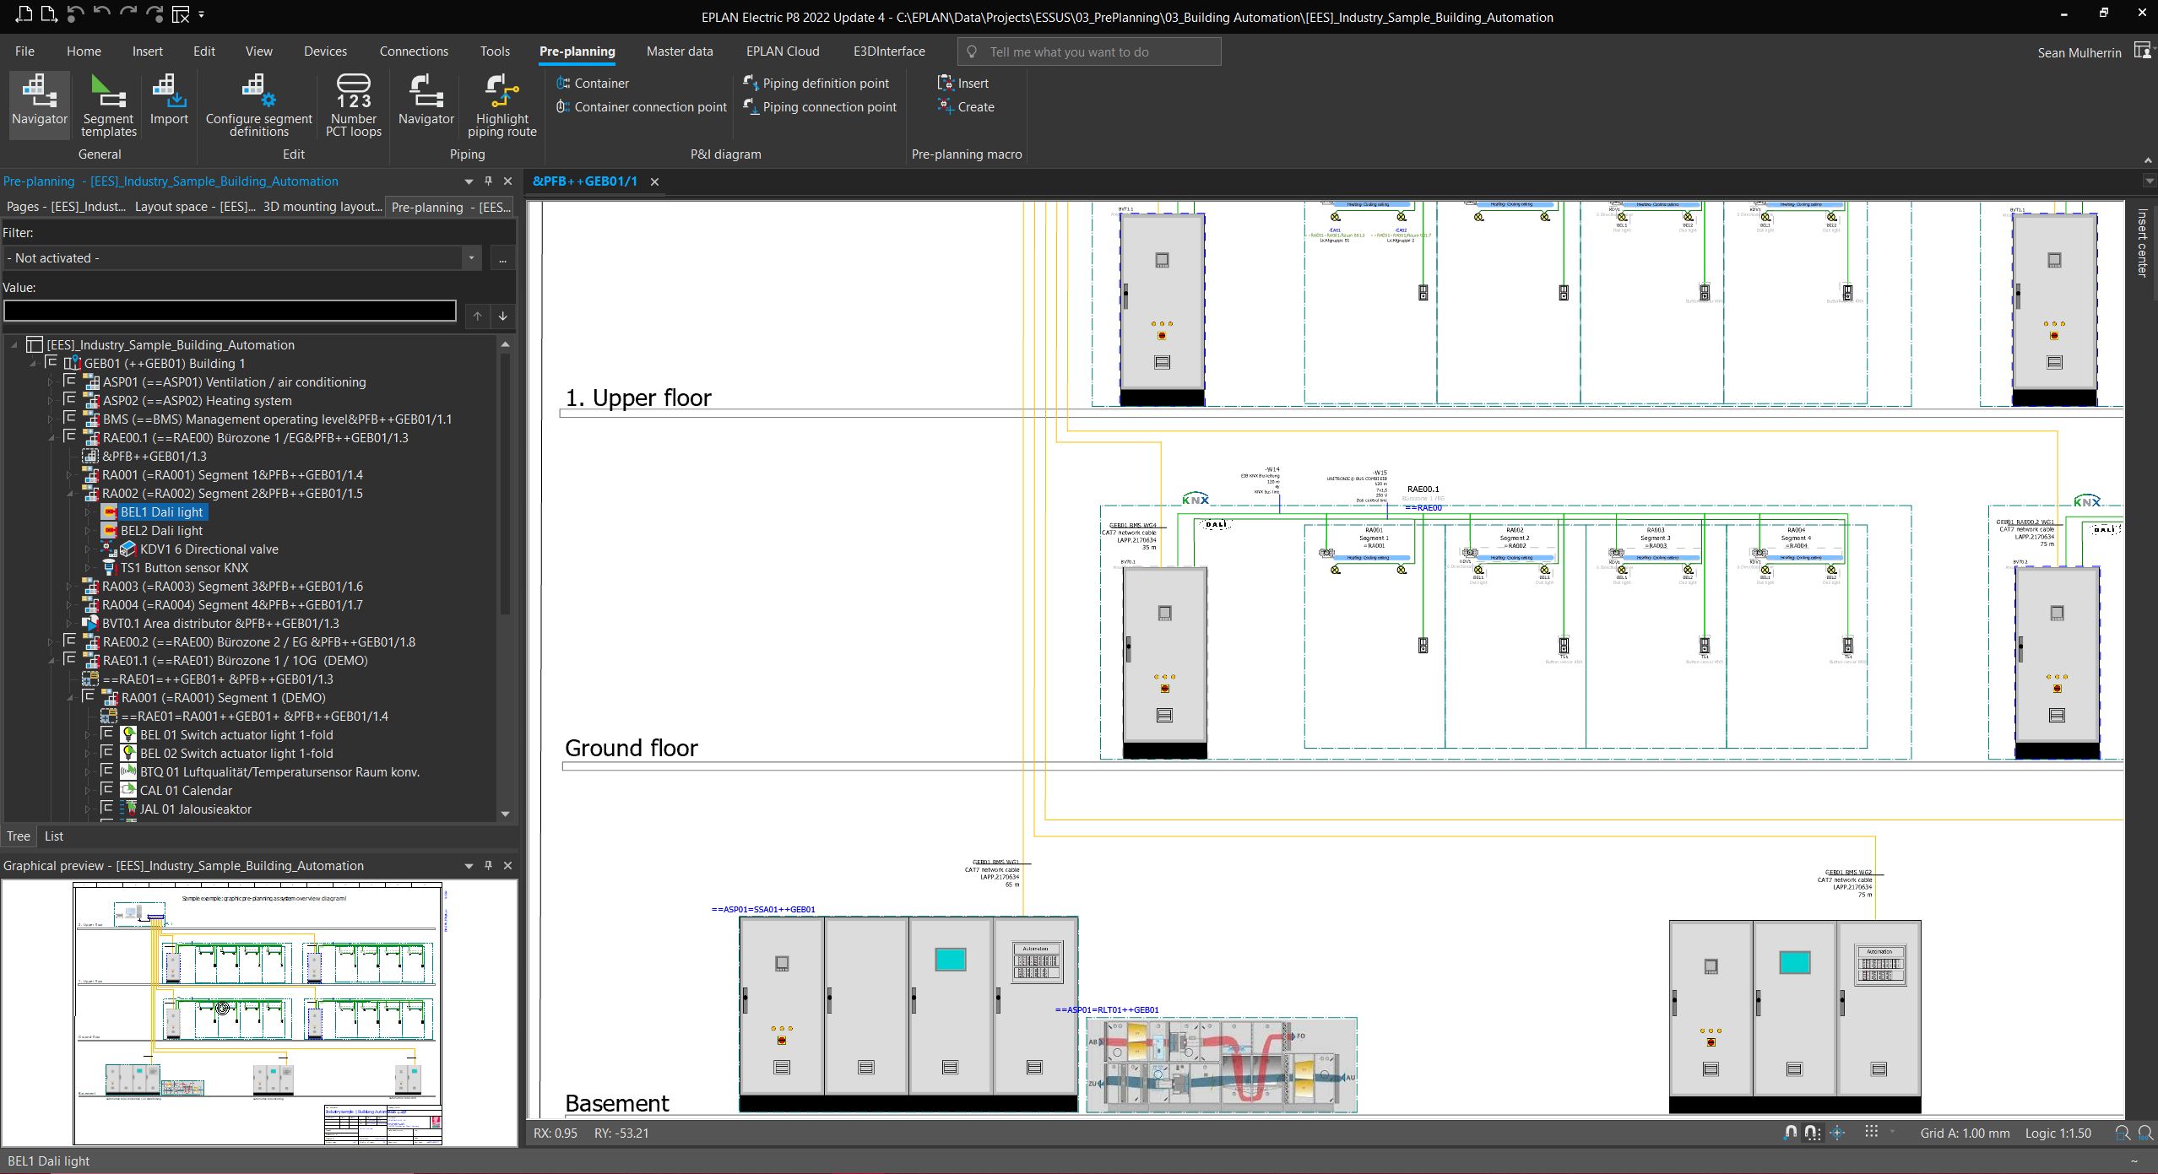Switch to List view tab
The image size is (2158, 1174).
click(54, 836)
